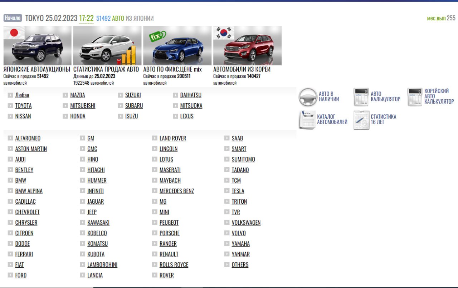Open the CADILLAC link
458x288 pixels.
point(25,202)
